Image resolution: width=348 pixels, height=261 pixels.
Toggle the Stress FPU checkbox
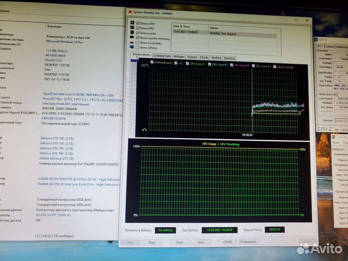pos(138,28)
